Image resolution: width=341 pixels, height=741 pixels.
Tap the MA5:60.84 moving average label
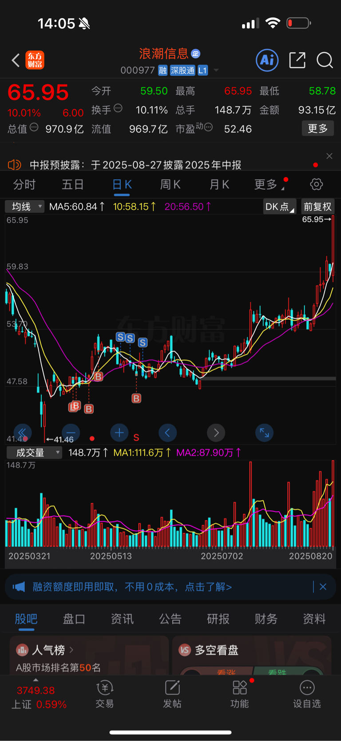tap(77, 207)
